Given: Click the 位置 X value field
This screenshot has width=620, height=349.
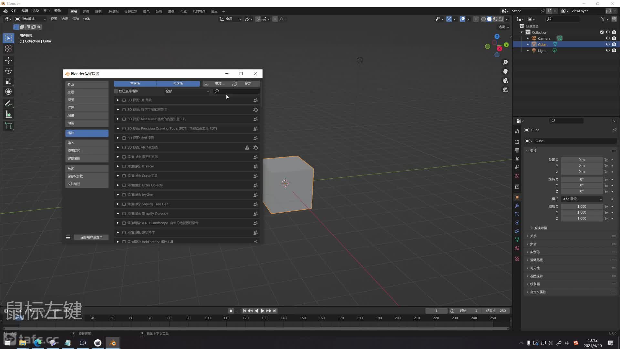Looking at the screenshot, I should point(582,160).
